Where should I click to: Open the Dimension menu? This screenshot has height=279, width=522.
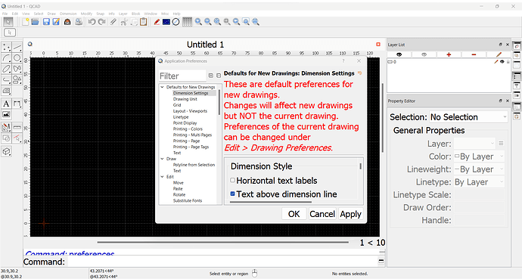[68, 14]
